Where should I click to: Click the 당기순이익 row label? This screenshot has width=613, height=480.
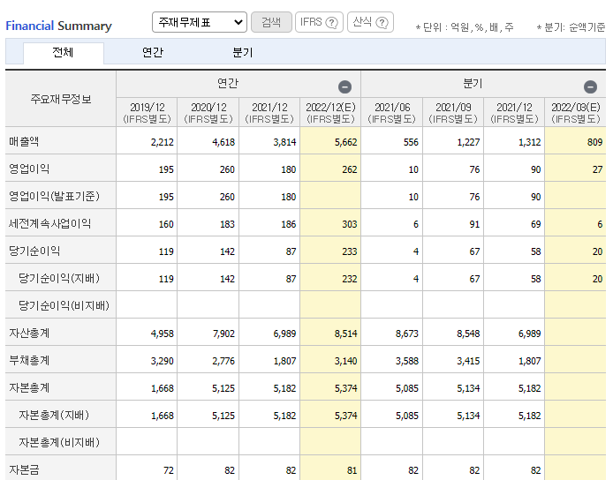tap(34, 251)
